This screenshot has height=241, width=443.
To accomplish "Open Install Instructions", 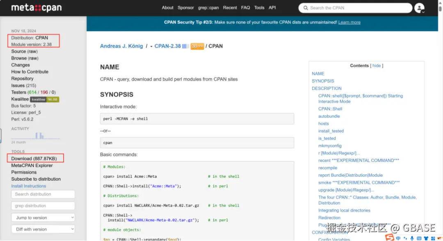I will [29, 186].
